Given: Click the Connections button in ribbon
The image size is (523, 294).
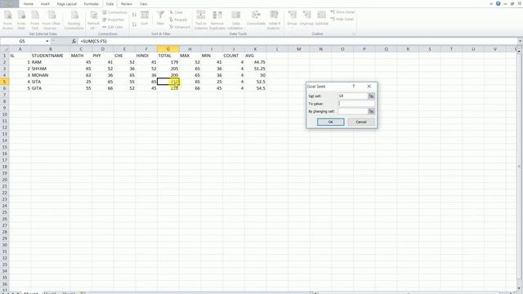Looking at the screenshot, I should click(x=114, y=12).
